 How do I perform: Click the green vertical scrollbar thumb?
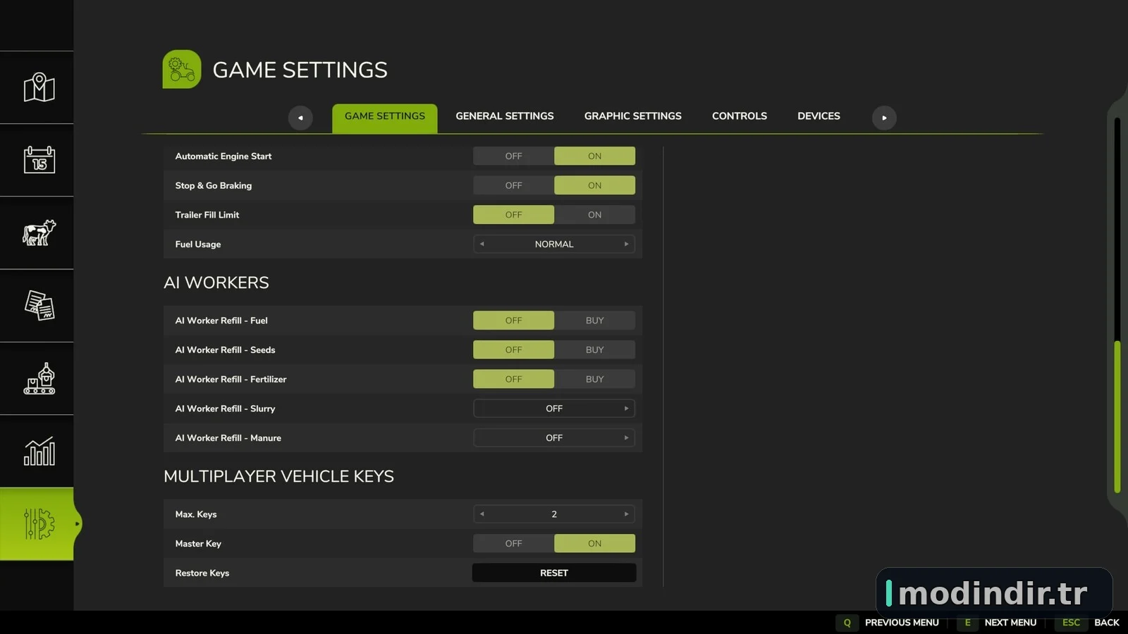point(1117,417)
